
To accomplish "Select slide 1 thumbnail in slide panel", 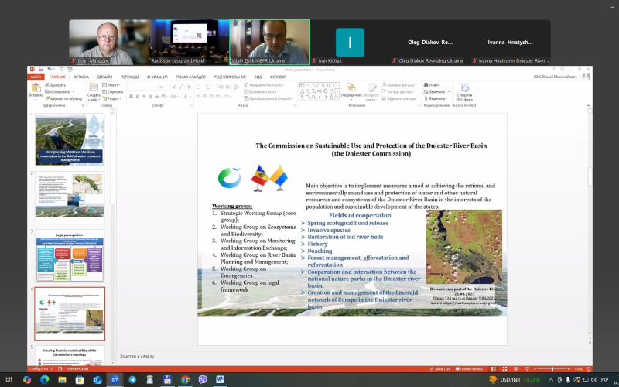I will pyautogui.click(x=70, y=139).
